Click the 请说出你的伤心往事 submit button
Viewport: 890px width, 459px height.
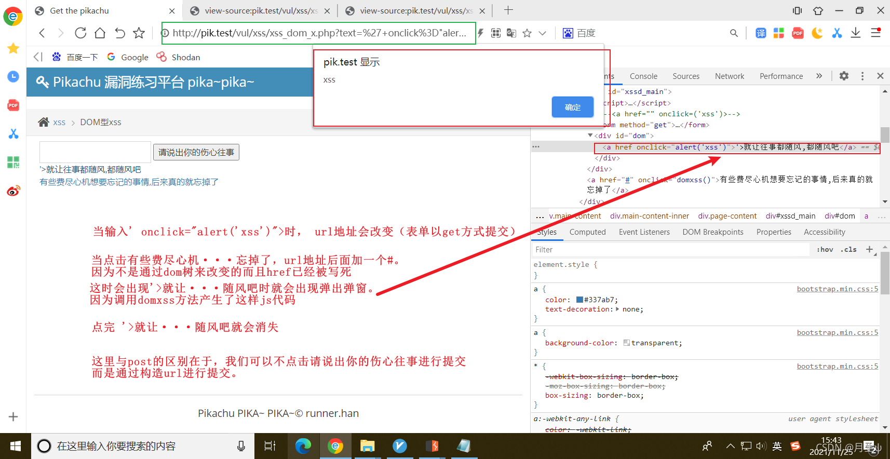[196, 152]
